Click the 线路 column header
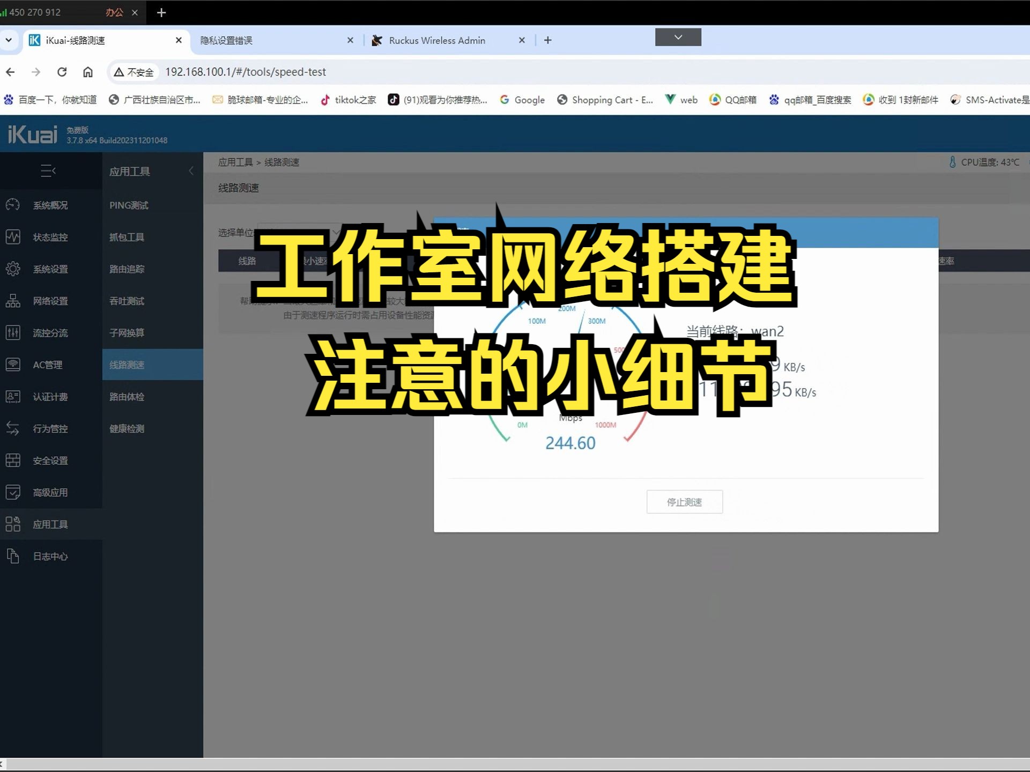The height and width of the screenshot is (772, 1030). click(247, 261)
